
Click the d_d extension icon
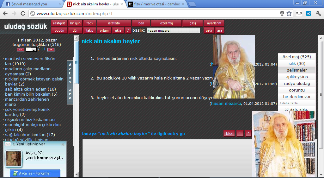coord(299,13)
